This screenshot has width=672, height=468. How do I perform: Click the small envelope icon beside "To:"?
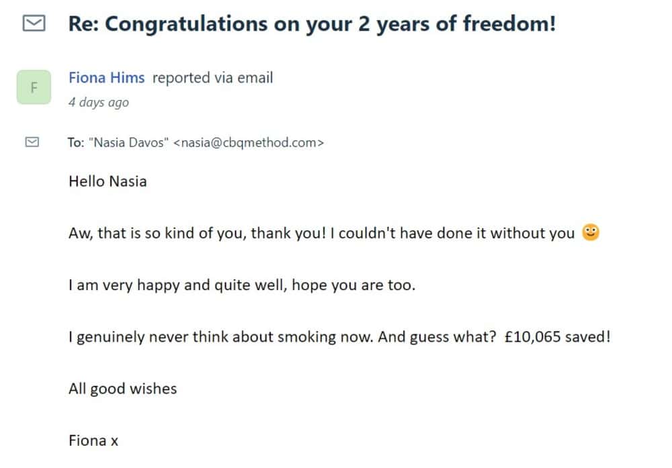point(32,142)
